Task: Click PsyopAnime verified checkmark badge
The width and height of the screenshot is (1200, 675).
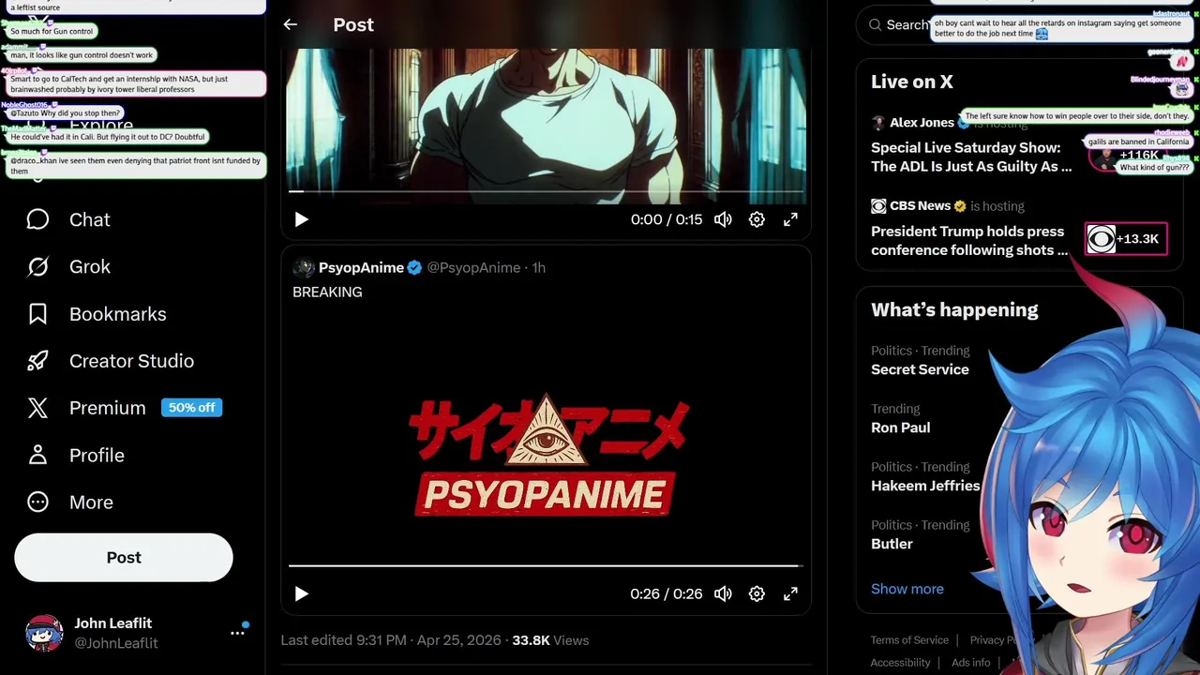Action: (414, 267)
